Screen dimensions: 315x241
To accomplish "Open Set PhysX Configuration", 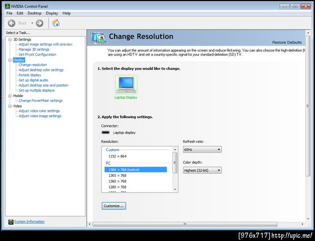I will pos(37,55).
